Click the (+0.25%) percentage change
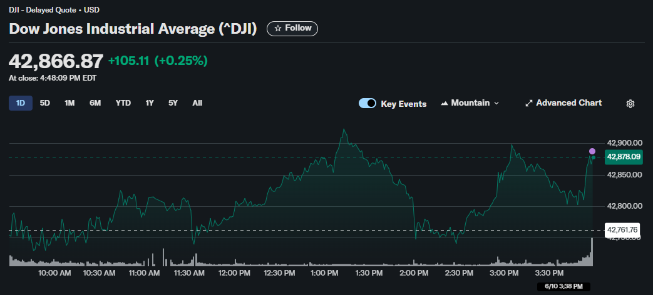Viewport: 653px width, 295px height. (181, 61)
